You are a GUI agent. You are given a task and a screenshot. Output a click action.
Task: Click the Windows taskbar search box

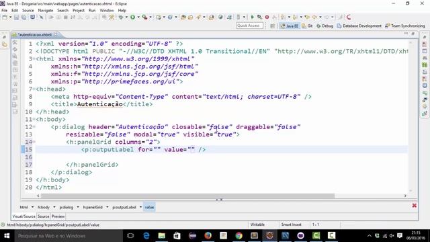click(x=69, y=236)
